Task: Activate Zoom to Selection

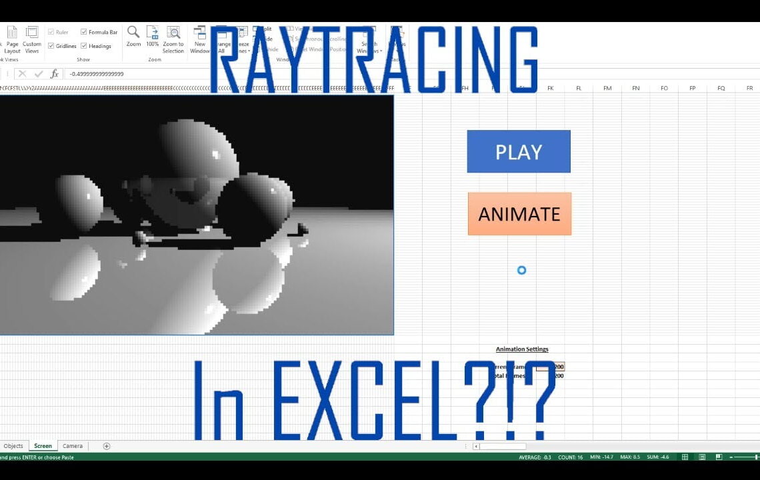Action: [173, 40]
